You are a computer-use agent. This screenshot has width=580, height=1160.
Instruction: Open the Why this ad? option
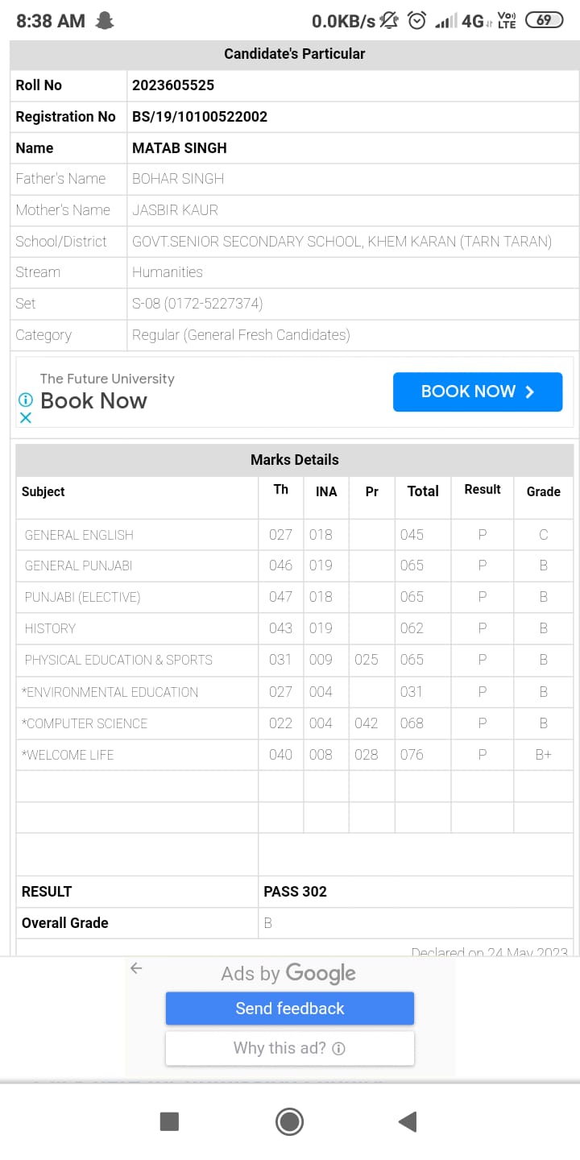click(x=290, y=1048)
